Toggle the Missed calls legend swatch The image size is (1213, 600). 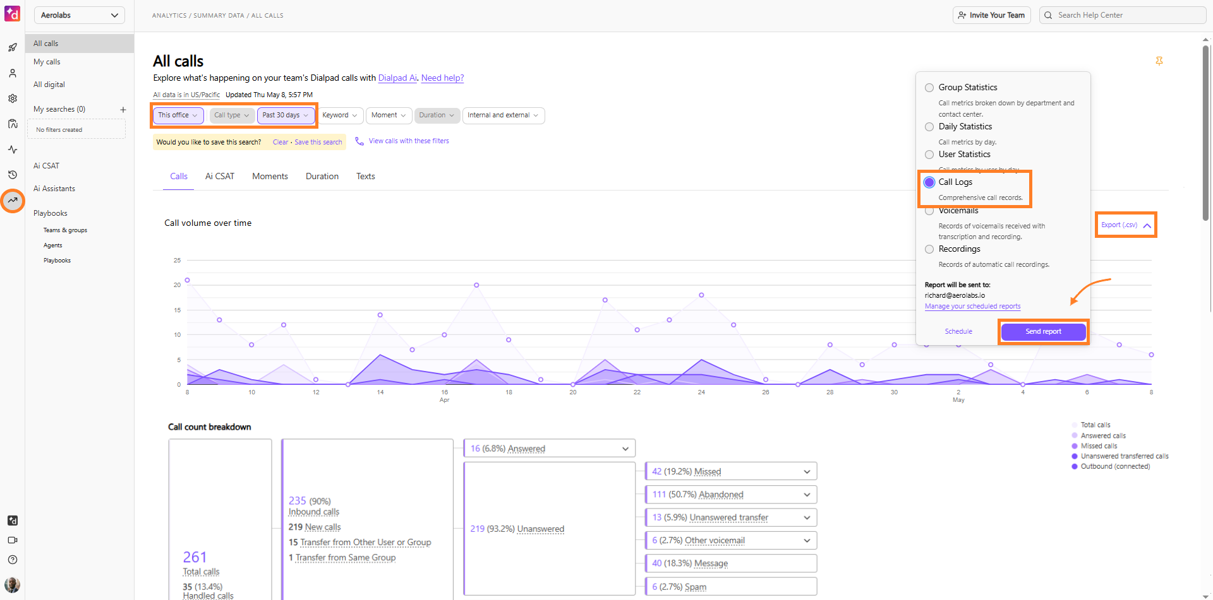click(x=1075, y=446)
